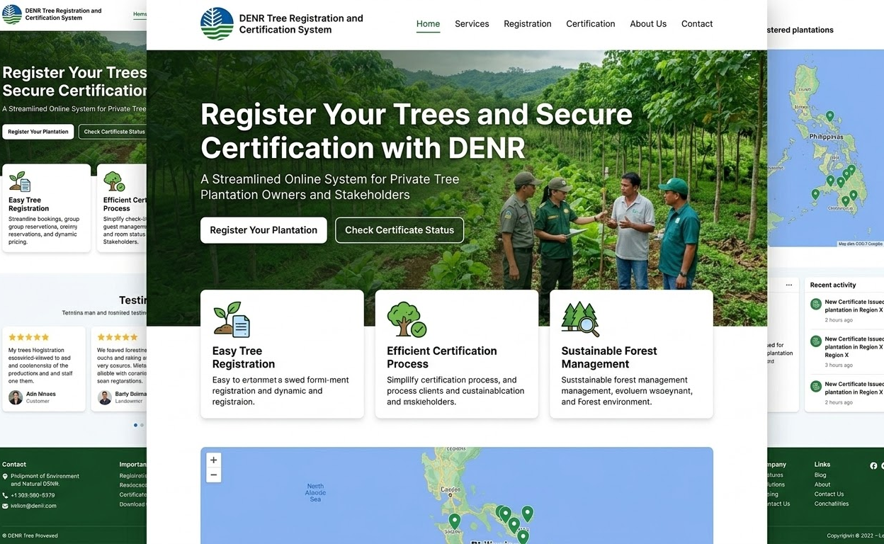The width and height of the screenshot is (884, 544).
Task: Click the Easy Tree Registration seedling document icon
Action: [x=232, y=319]
